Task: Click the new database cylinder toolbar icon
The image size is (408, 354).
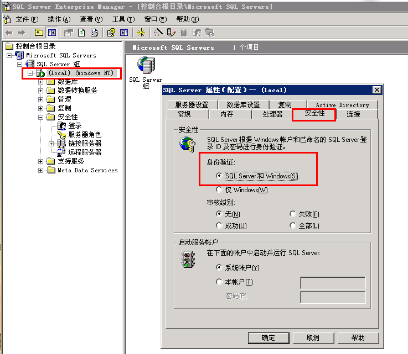Action: pos(184,33)
